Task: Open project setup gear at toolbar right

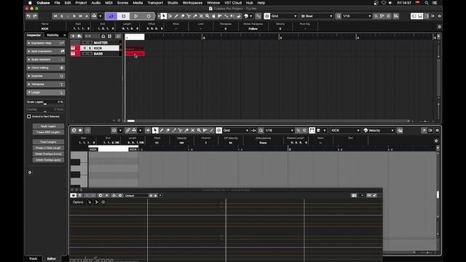Action: [x=439, y=16]
